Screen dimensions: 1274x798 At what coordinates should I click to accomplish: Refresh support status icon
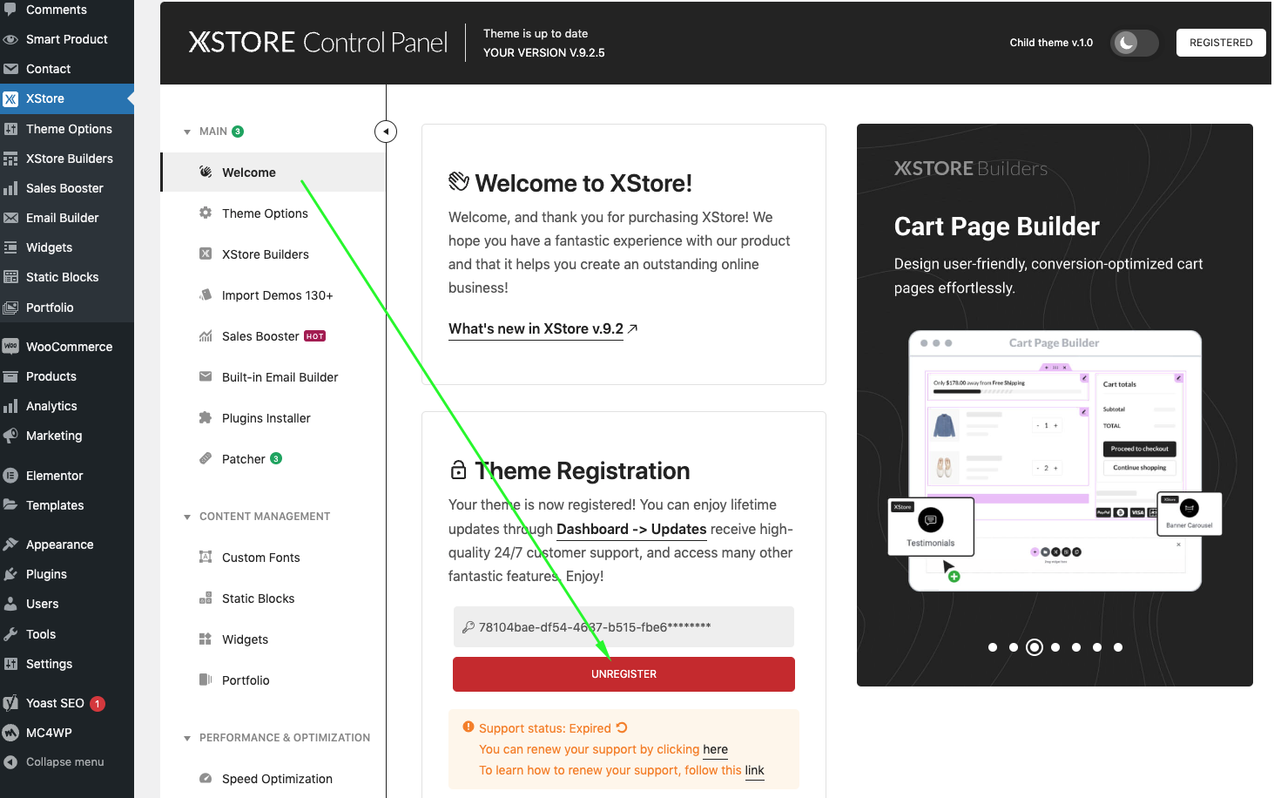[x=622, y=728]
